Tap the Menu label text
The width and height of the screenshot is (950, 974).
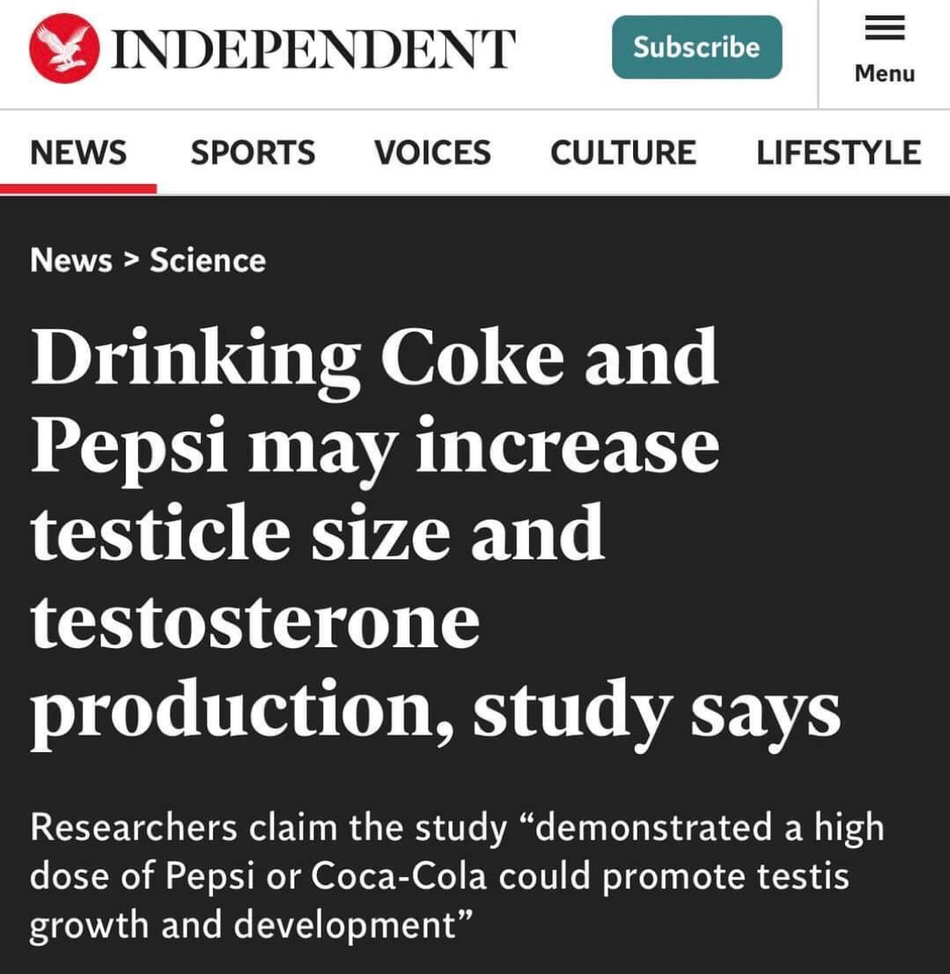(x=885, y=73)
